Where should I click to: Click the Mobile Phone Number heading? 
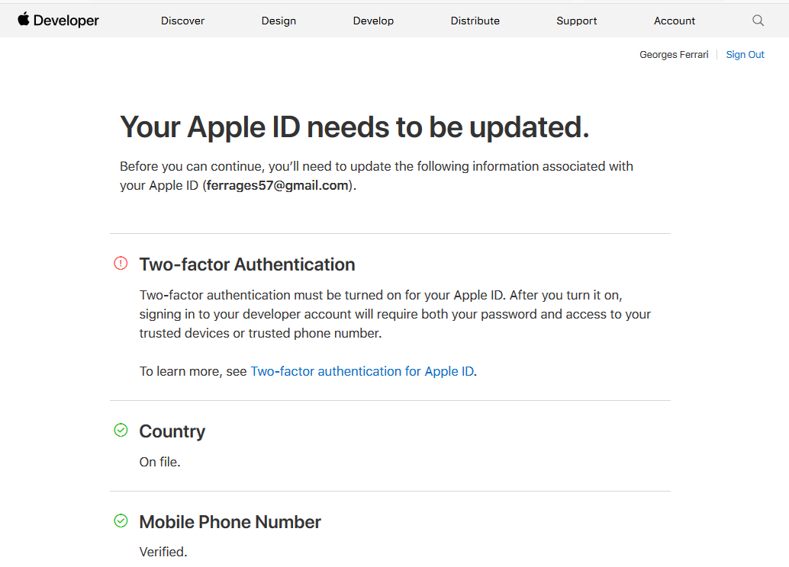coord(230,522)
